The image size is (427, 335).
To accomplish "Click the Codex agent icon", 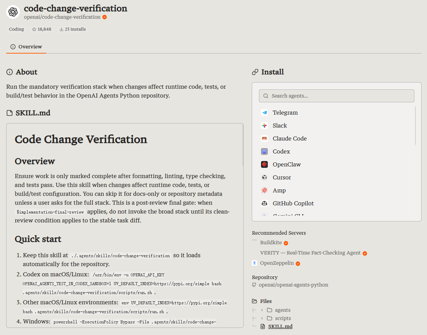I will pos(264,151).
